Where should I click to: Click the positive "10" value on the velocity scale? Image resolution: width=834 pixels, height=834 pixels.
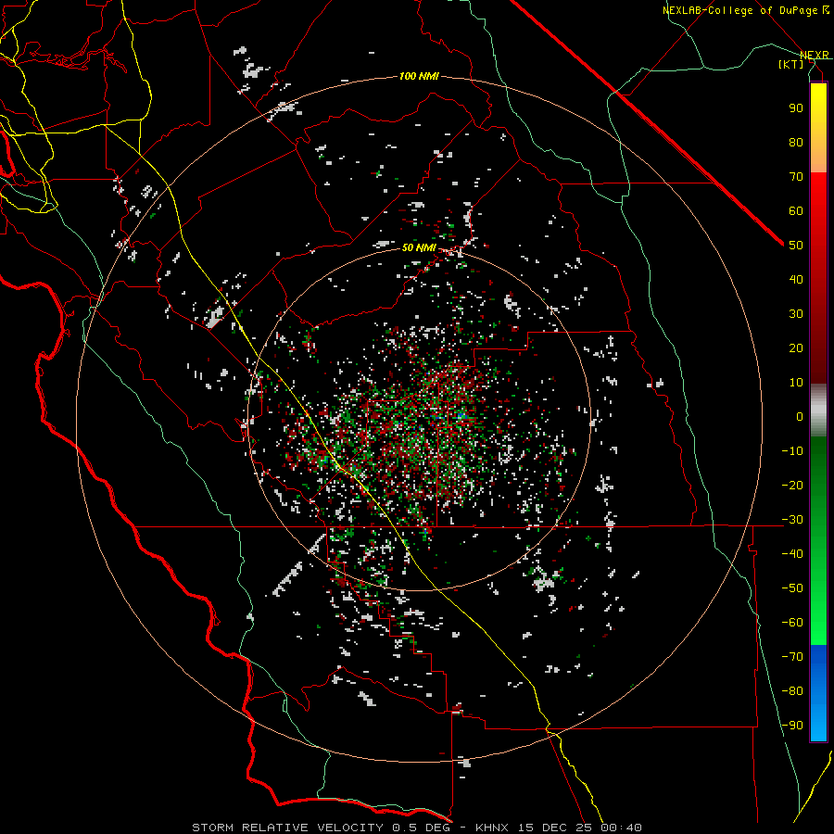tap(796, 383)
